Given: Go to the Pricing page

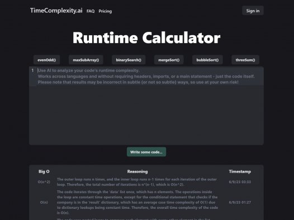Looking at the screenshot, I should (x=105, y=11).
